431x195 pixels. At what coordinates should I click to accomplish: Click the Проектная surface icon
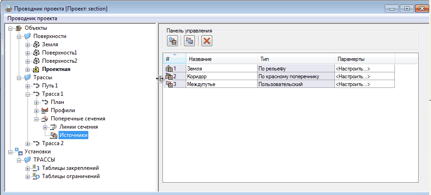[x=37, y=70]
